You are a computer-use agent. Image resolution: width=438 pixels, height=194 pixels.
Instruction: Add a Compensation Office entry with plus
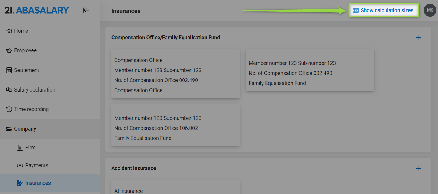point(419,38)
